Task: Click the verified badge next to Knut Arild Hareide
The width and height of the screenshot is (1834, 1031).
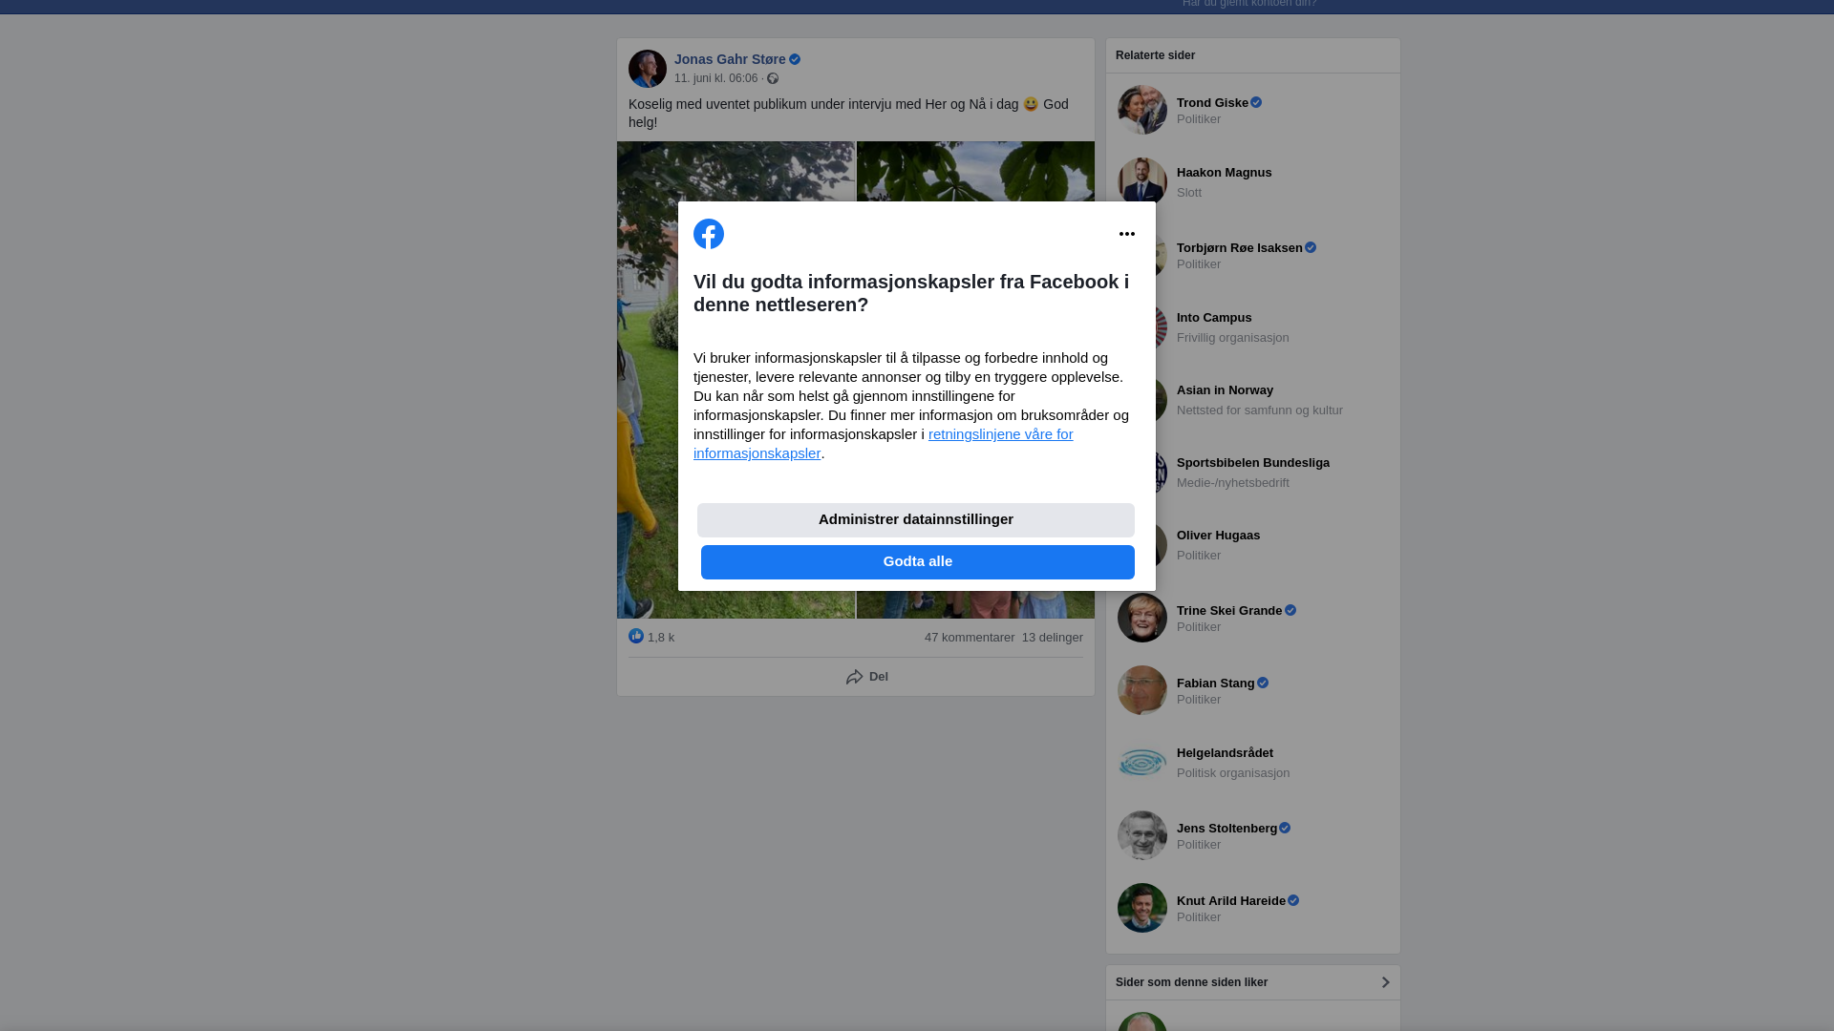Action: (1293, 900)
